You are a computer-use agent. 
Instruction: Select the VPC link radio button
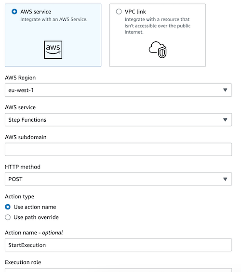coord(119,12)
